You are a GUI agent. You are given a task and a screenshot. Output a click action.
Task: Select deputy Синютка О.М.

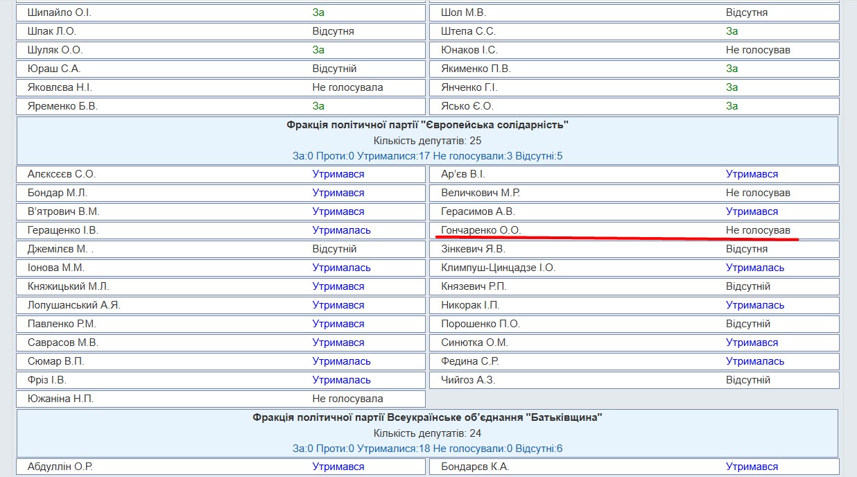tap(474, 342)
